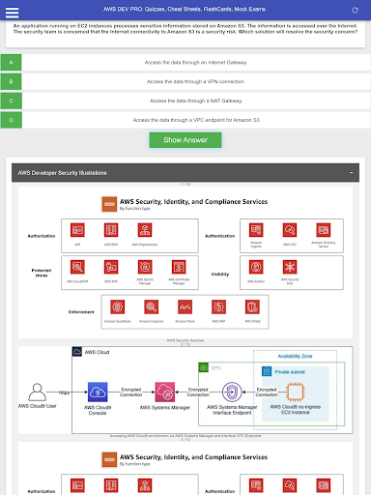Click the Amazon Inspector icon
Image resolution: width=371 pixels, height=495 pixels.
[x=151, y=306]
